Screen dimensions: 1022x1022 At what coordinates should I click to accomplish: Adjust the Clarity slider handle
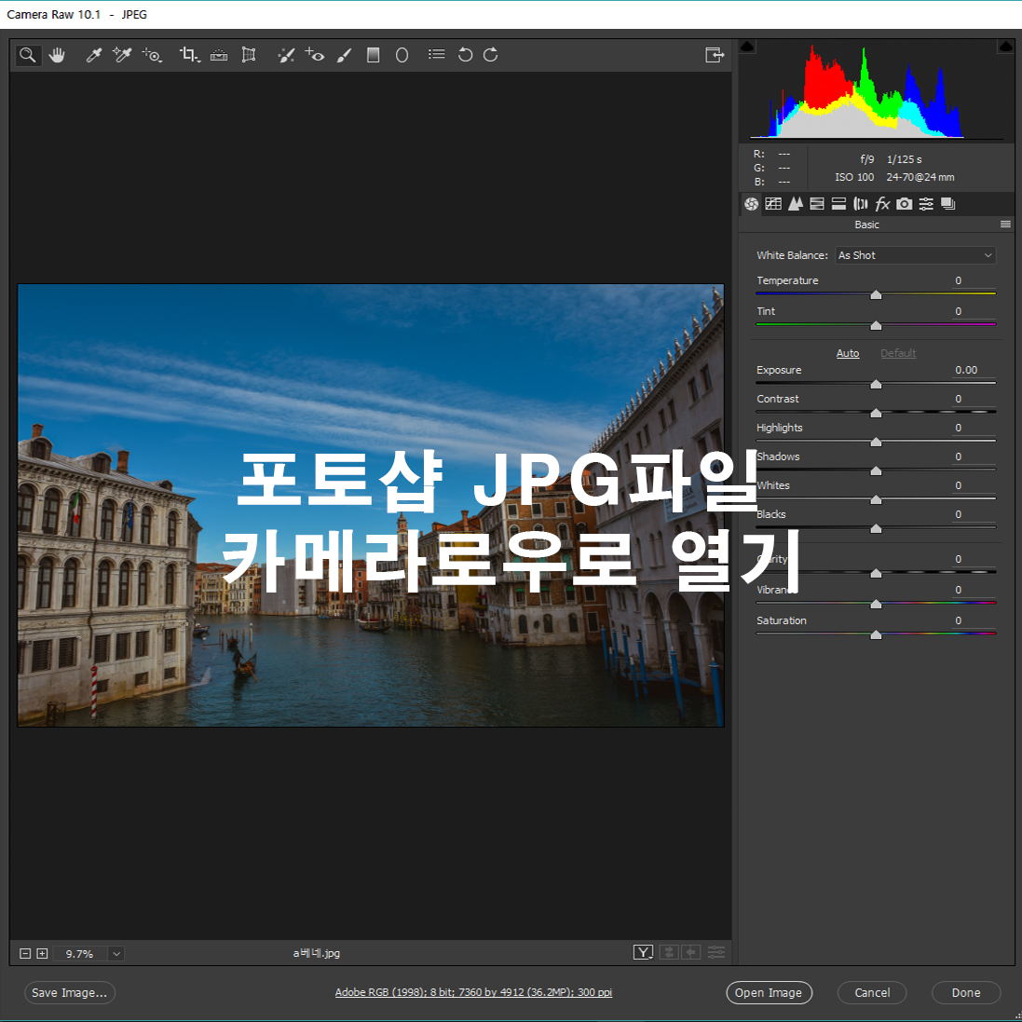pos(876,574)
